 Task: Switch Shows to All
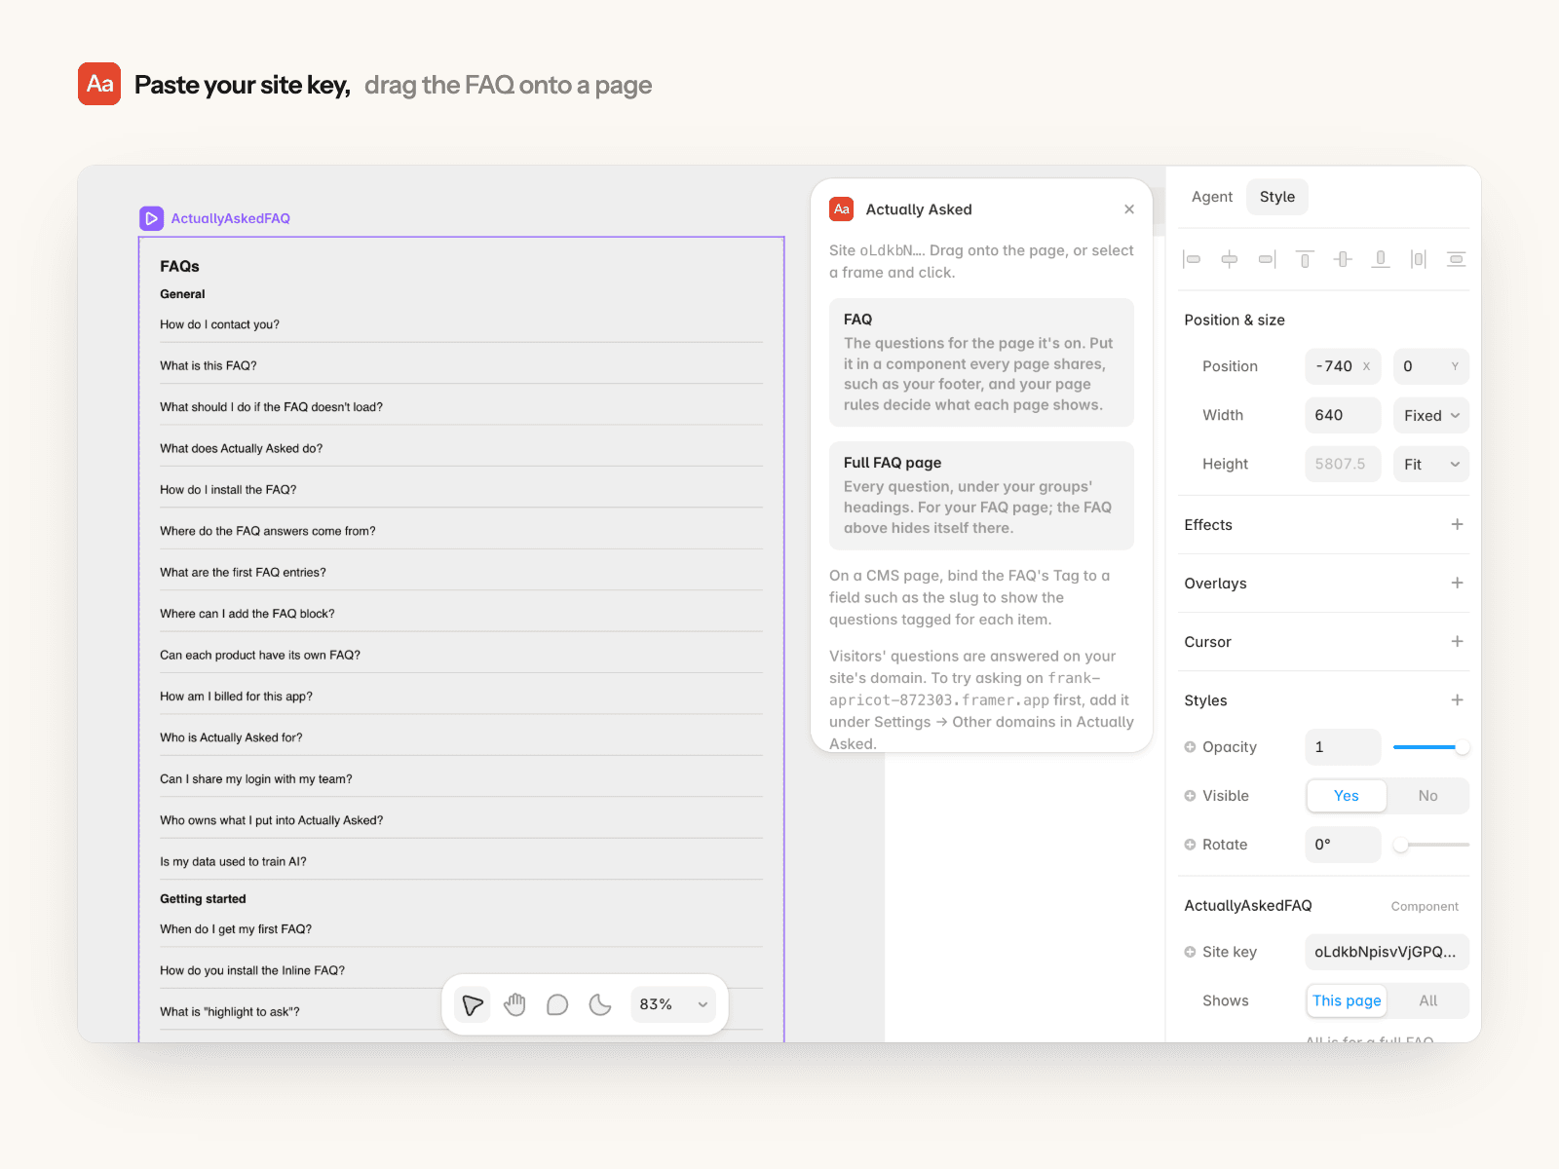(x=1427, y=1000)
